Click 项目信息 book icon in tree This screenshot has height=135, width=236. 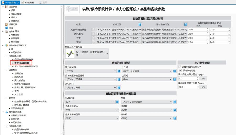coord(7,7)
